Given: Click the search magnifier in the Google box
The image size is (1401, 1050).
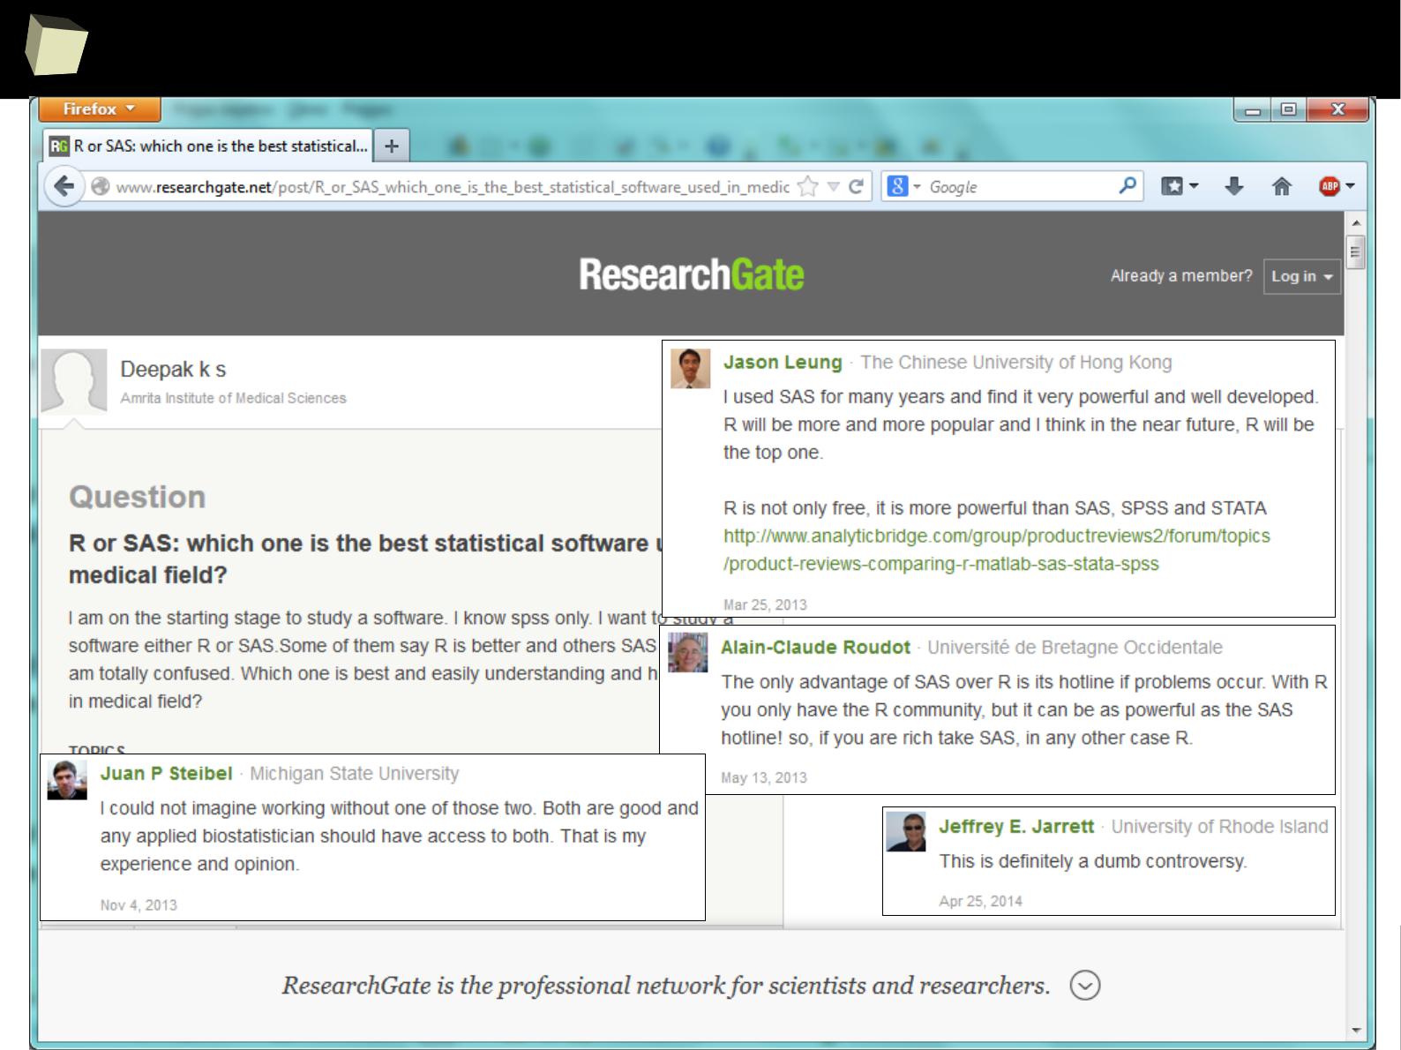Looking at the screenshot, I should pos(1128,186).
